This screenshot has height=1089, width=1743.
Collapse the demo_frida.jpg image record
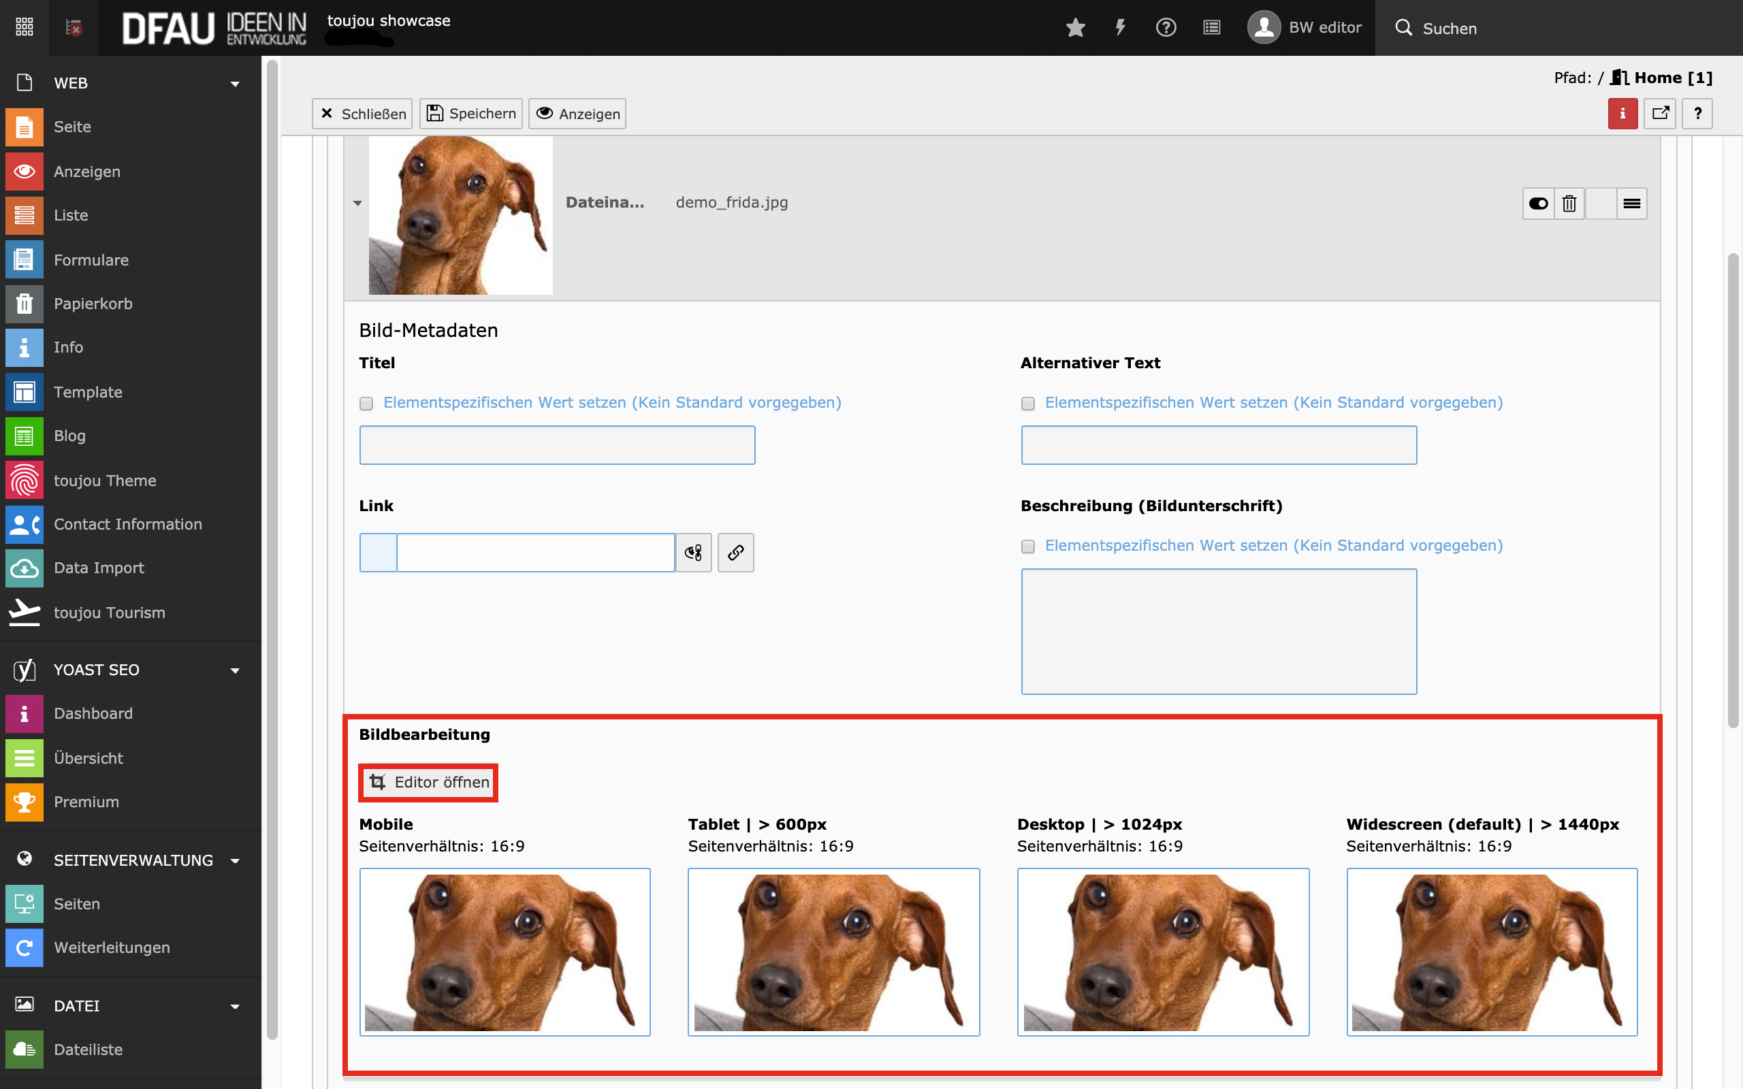pos(357,203)
